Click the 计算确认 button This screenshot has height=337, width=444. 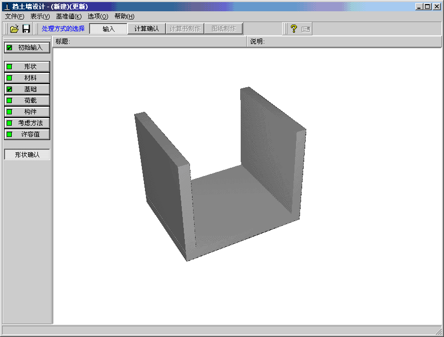(146, 29)
